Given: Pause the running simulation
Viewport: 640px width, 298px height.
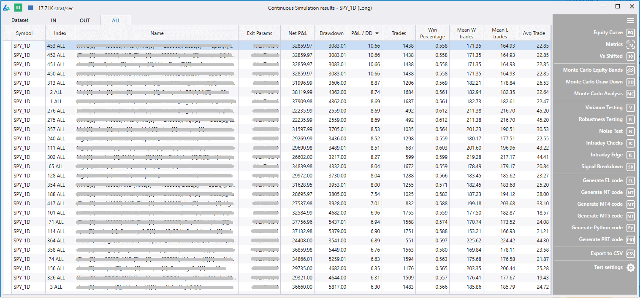Looking at the screenshot, I should click(18, 8).
